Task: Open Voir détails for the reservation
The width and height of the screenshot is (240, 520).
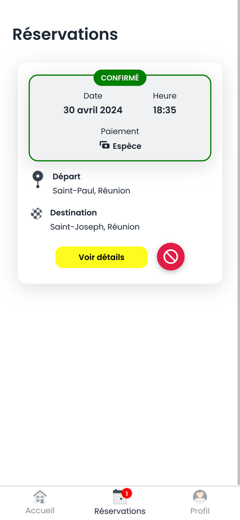Action: 101,257
